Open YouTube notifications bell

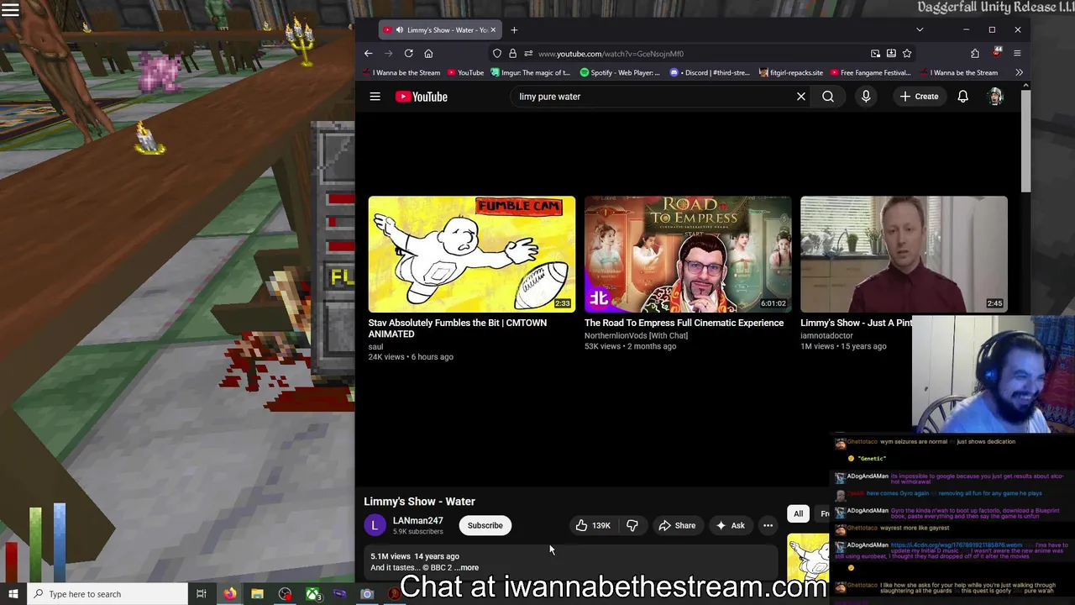tap(963, 97)
